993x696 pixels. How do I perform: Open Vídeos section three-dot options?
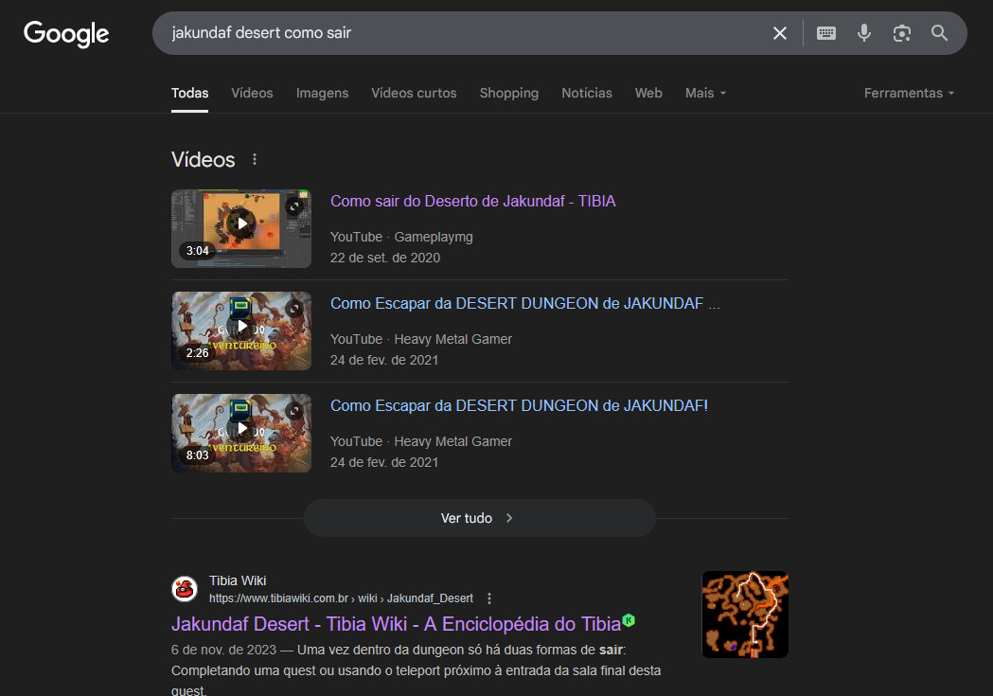coord(255,160)
